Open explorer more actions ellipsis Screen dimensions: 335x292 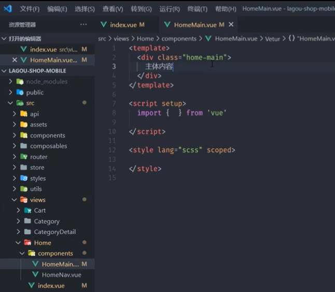pos(83,24)
